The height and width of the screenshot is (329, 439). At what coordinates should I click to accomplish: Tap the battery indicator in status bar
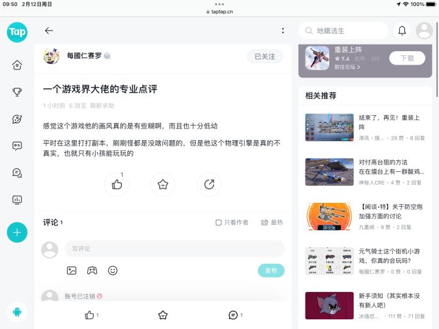431,4
